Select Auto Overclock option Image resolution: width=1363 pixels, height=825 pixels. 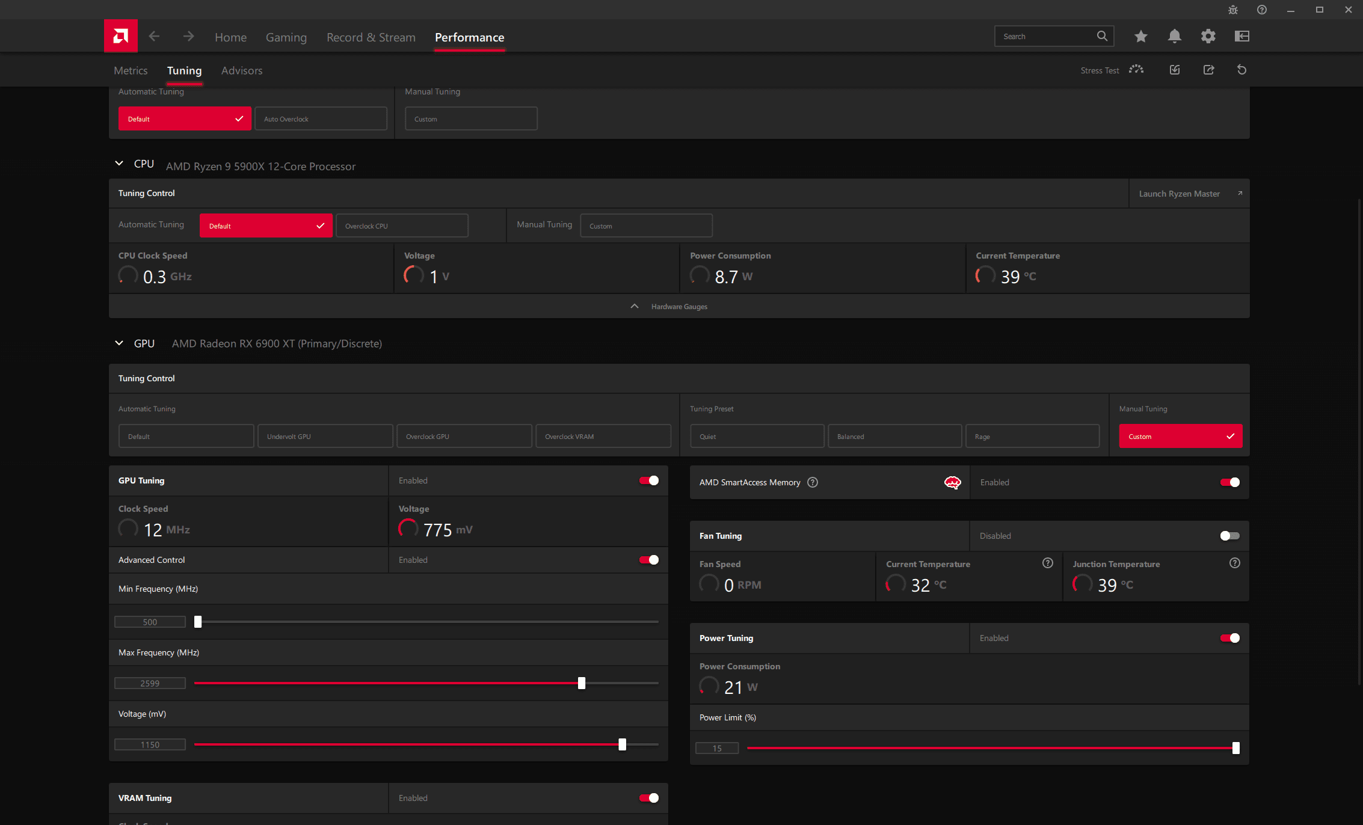321,118
